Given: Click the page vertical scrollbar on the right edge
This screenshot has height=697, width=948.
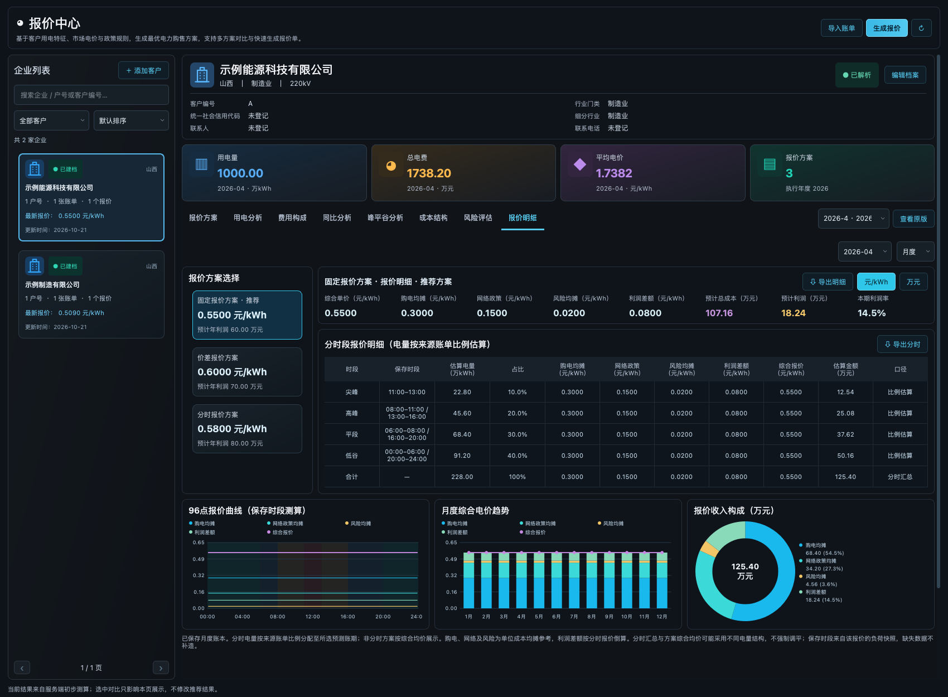Looking at the screenshot, I should click(938, 321).
